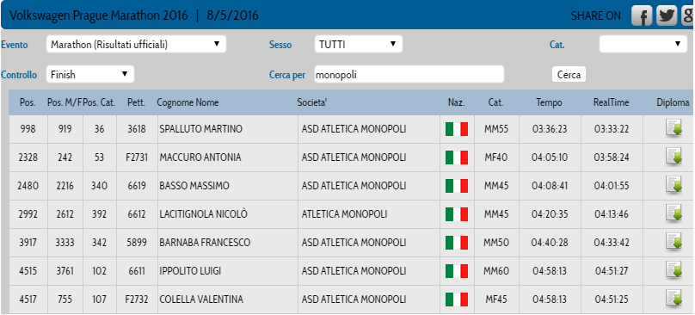
Task: Click category MM60 cell
Action: (x=496, y=271)
